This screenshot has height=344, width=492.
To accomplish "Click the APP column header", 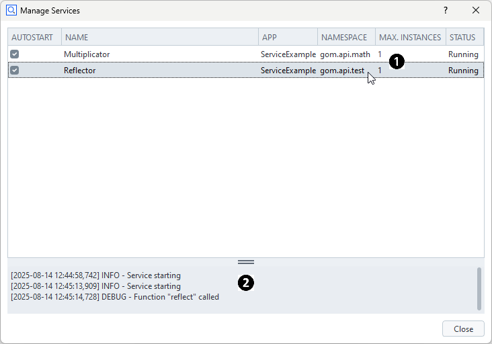I will coord(288,38).
